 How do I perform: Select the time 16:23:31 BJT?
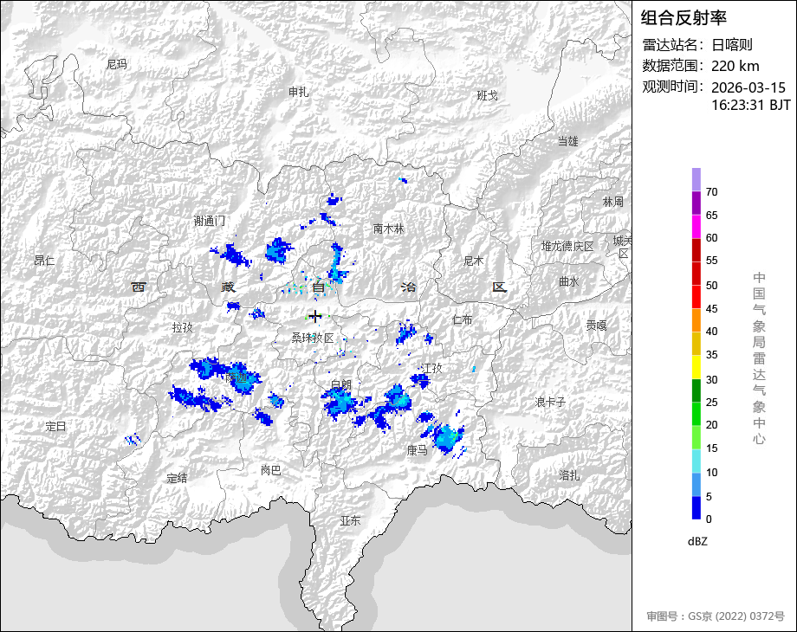(x=751, y=105)
